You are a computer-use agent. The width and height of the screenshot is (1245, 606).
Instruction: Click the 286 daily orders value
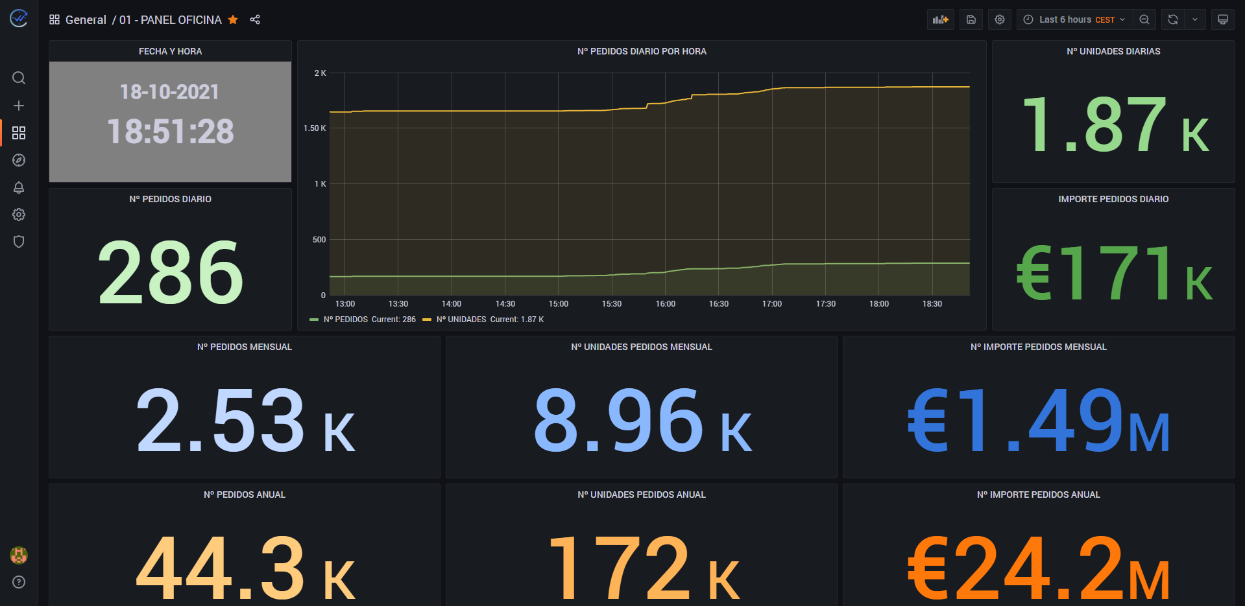point(171,272)
